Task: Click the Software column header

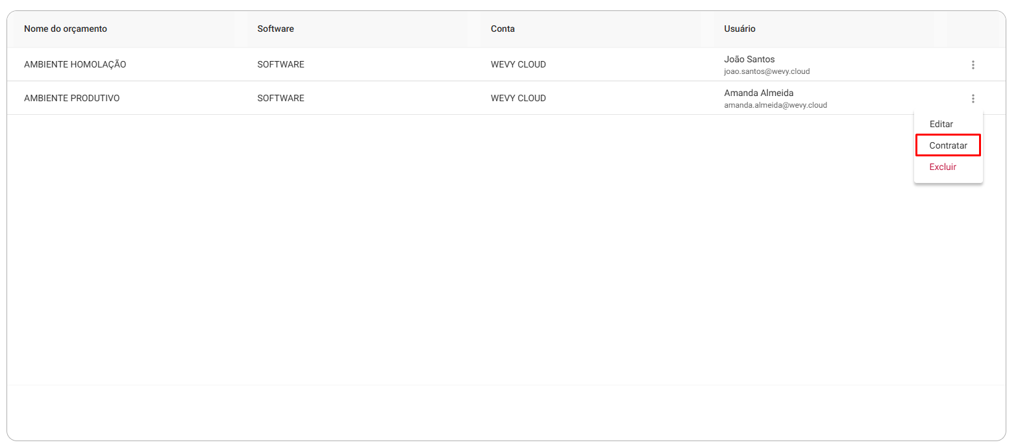Action: (x=275, y=29)
